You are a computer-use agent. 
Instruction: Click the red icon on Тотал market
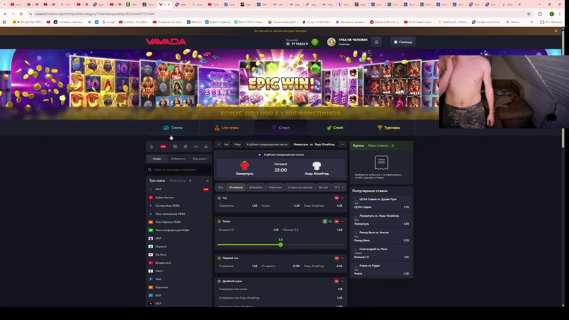[337, 221]
